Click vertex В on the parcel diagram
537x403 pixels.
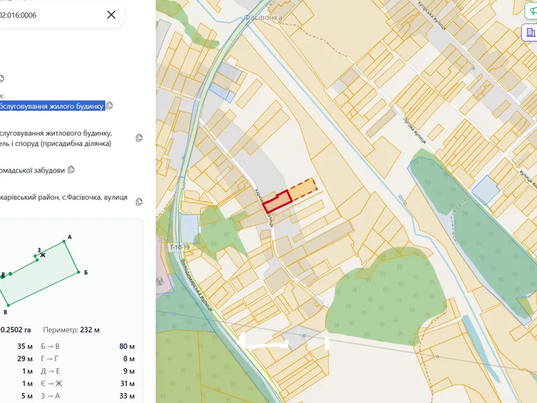click(8, 305)
